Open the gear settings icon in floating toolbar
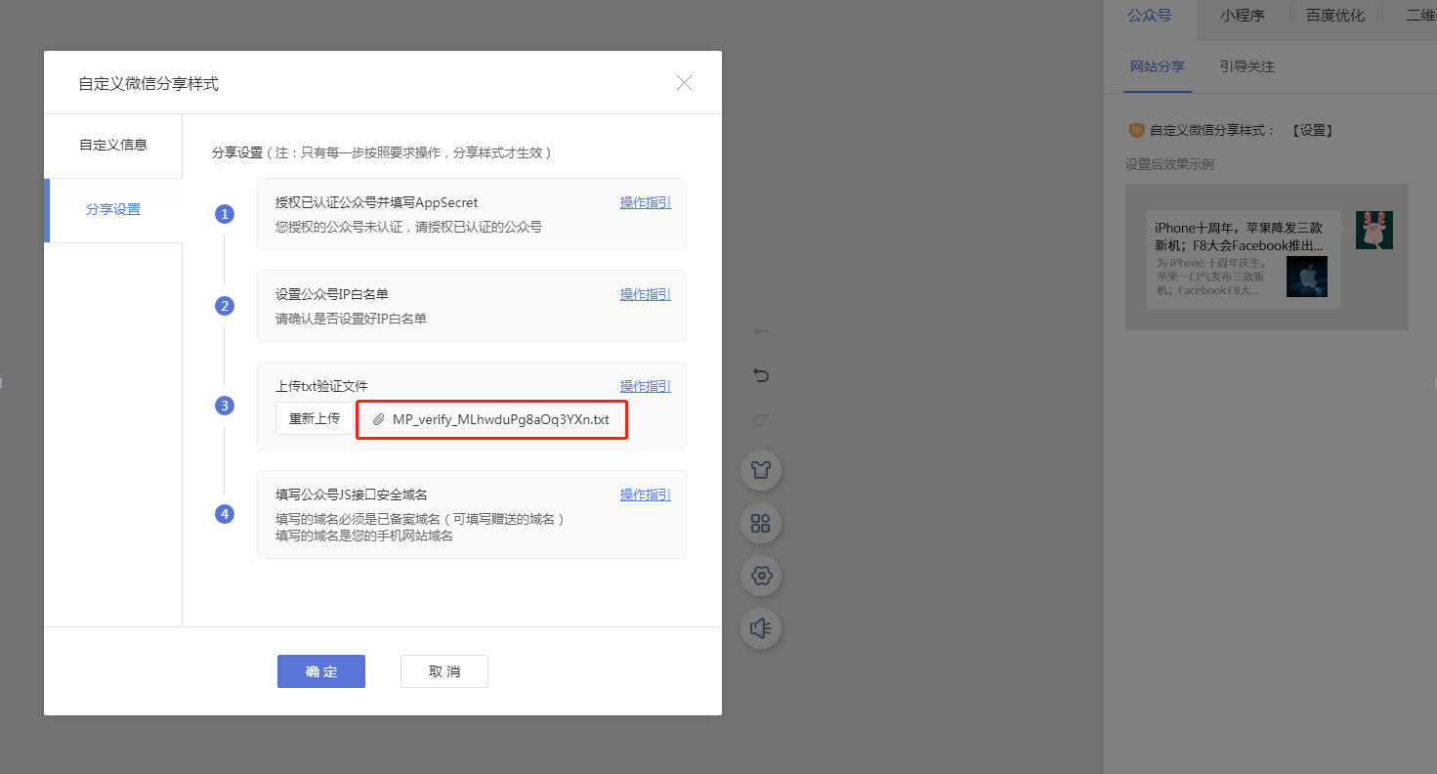The image size is (1437, 774). (761, 576)
